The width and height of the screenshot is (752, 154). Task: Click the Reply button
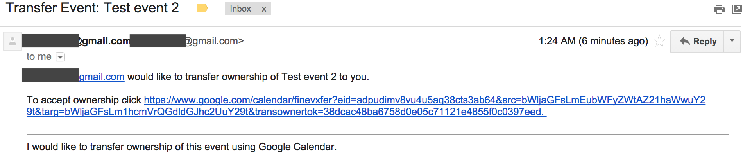click(698, 41)
